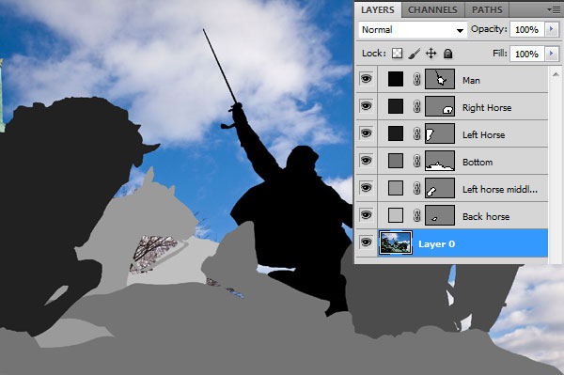
Task: Open the Opacity slider arrow
Action: [x=552, y=29]
